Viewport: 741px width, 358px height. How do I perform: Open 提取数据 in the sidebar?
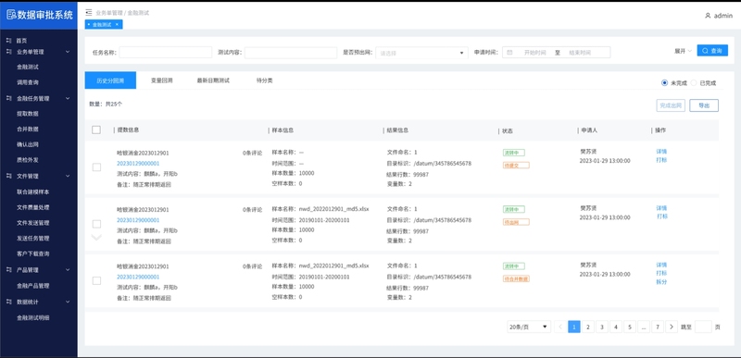click(28, 114)
